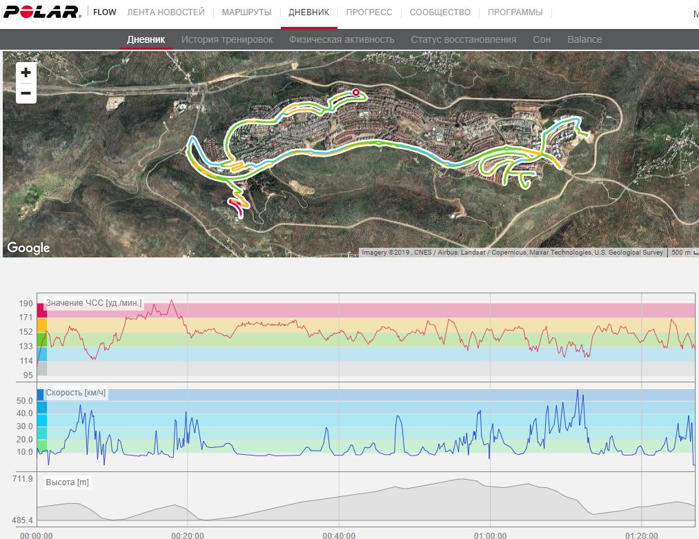Image resolution: width=699 pixels, height=539 pixels.
Task: Click the Polar logo
Action: pyautogui.click(x=42, y=12)
